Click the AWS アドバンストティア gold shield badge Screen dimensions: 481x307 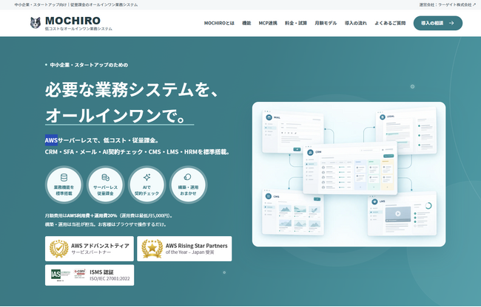pos(59,249)
